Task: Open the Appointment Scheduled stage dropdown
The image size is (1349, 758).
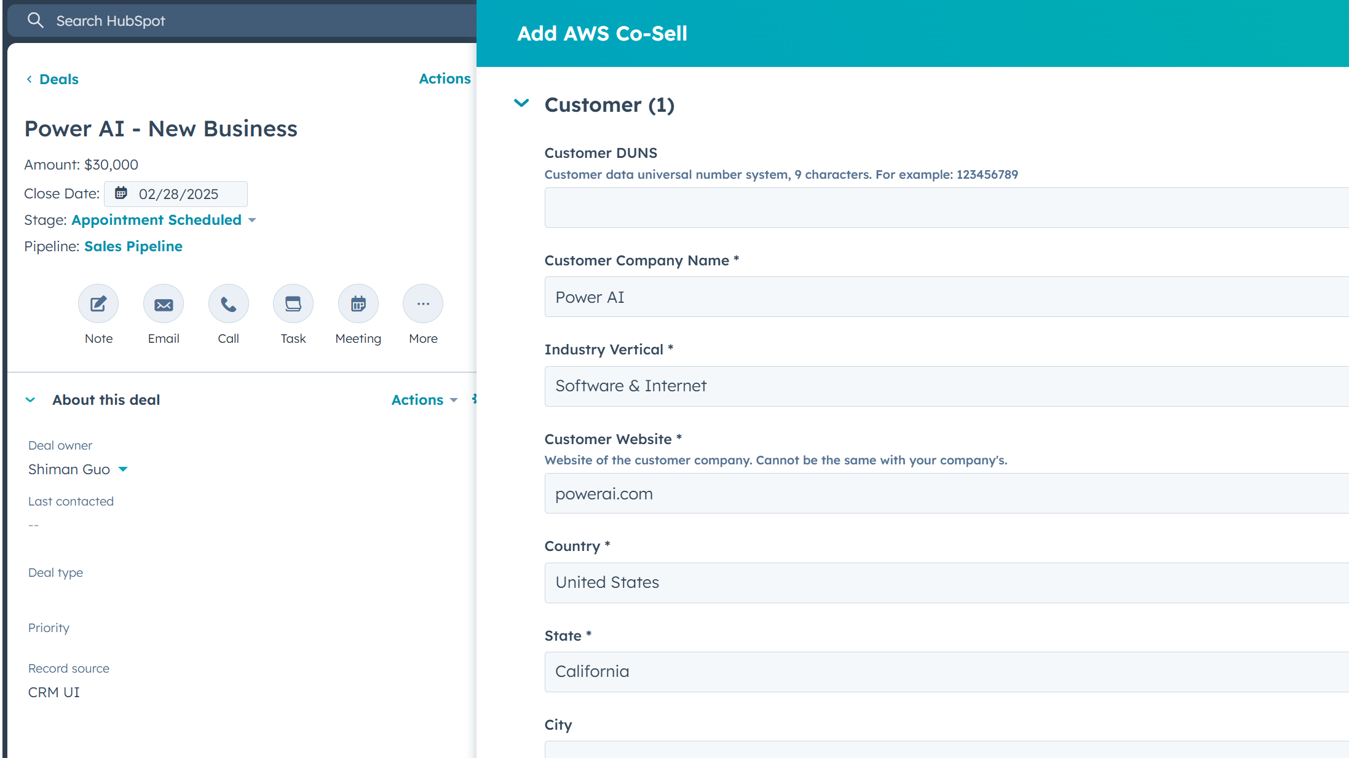Action: point(251,220)
